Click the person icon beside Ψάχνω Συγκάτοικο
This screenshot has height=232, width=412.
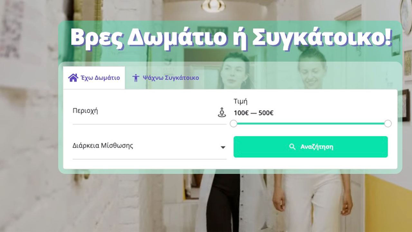point(136,78)
